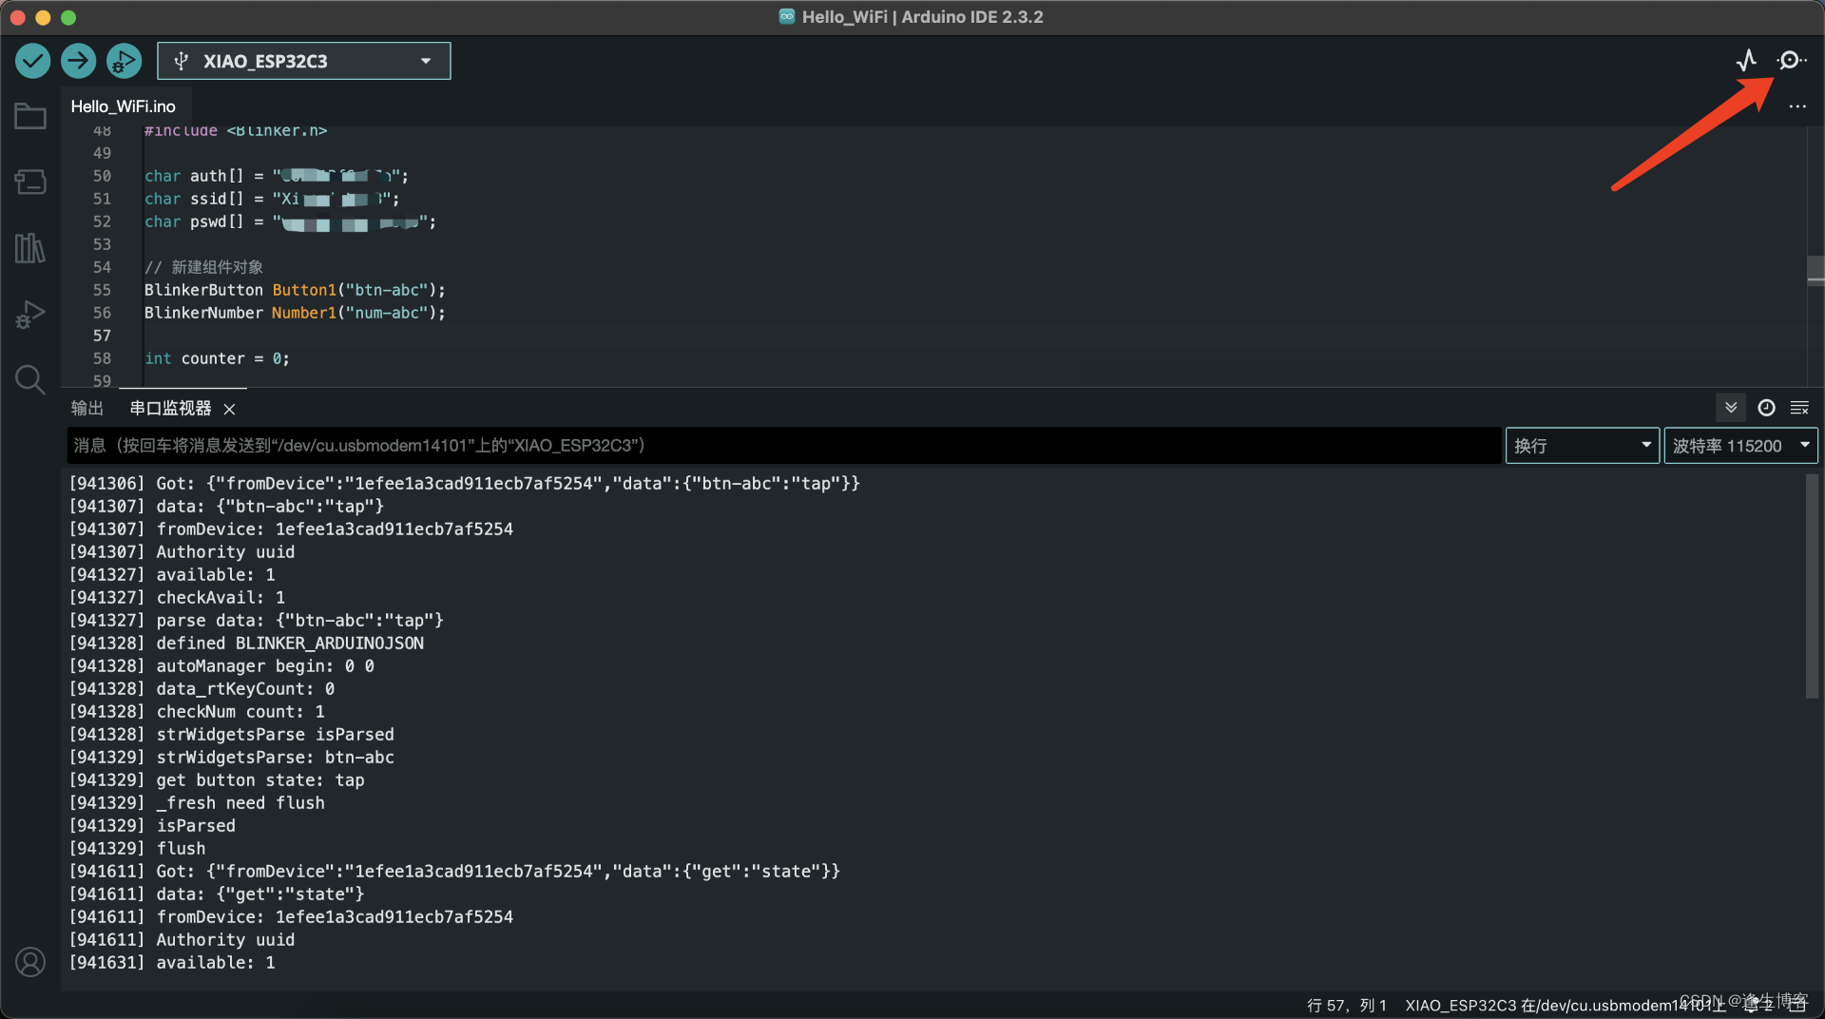Switch to the 输出 output tab
Screen dimensions: 1825x1019
(x=86, y=408)
